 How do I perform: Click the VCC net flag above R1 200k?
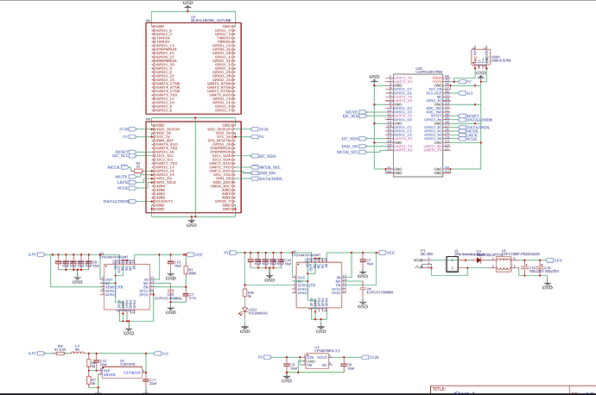[190, 254]
